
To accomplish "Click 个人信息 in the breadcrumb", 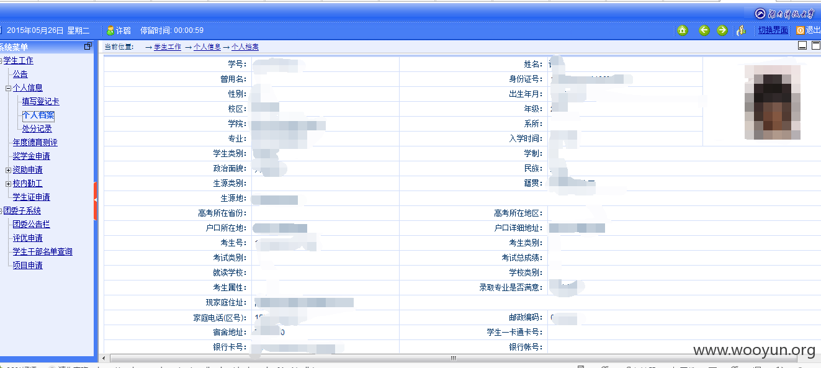I will [x=207, y=47].
